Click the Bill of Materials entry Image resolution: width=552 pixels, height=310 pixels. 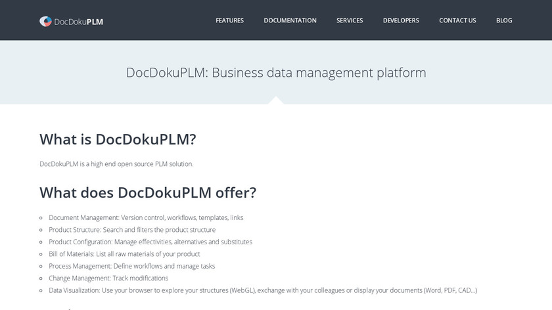[x=124, y=254]
